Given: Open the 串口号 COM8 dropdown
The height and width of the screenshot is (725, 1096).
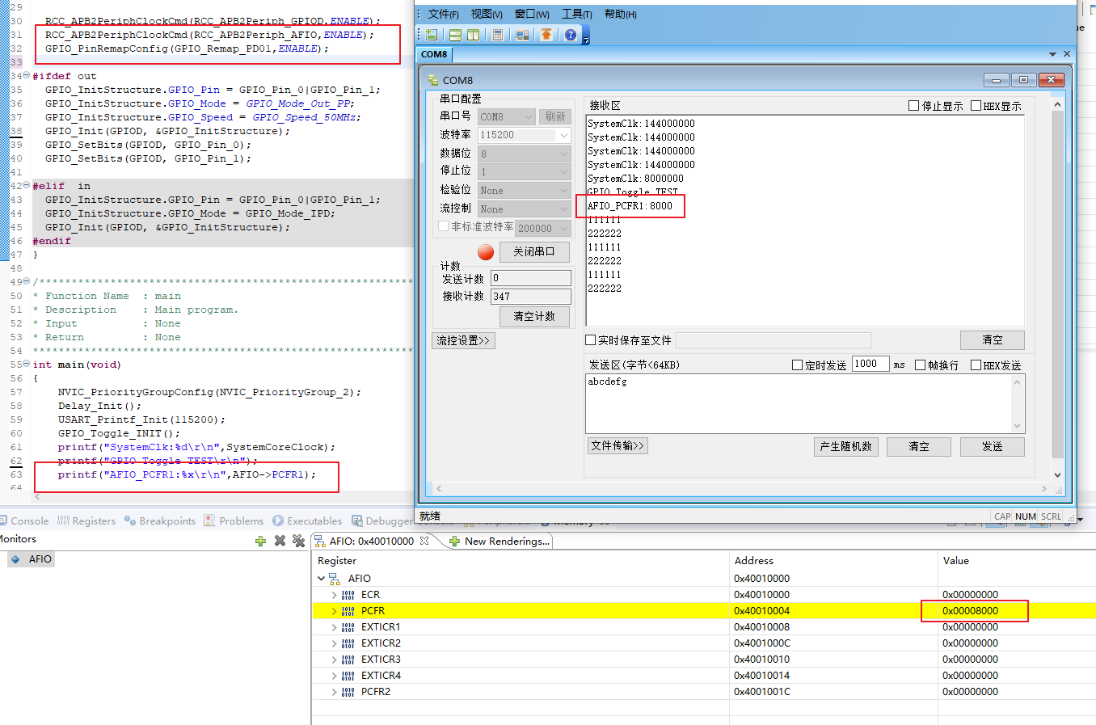Looking at the screenshot, I should (507, 116).
